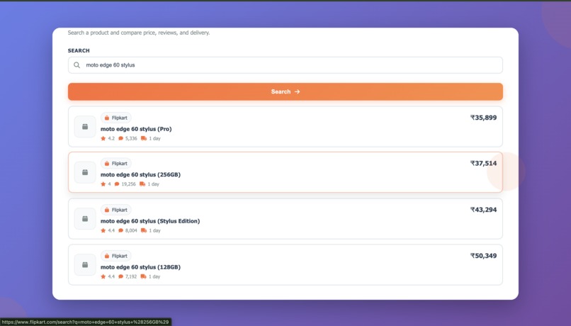Click the reviews bubble icon beside 8,004
This screenshot has width=571, height=326.
[121, 230]
